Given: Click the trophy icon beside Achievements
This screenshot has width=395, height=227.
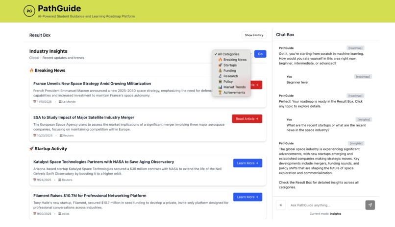Looking at the screenshot, I should click(x=220, y=92).
